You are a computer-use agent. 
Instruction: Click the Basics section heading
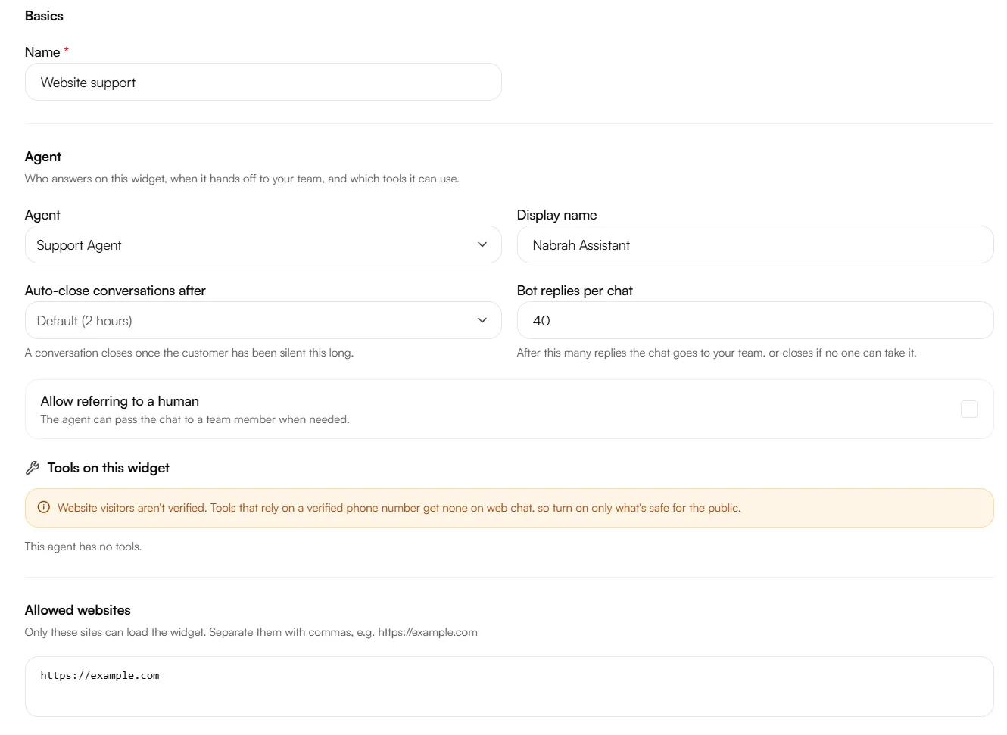44,16
